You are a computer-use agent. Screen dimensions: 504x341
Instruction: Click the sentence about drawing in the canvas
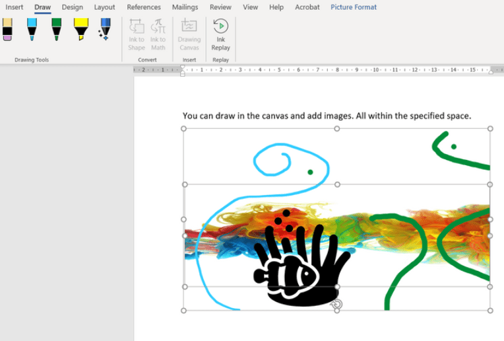pos(327,116)
